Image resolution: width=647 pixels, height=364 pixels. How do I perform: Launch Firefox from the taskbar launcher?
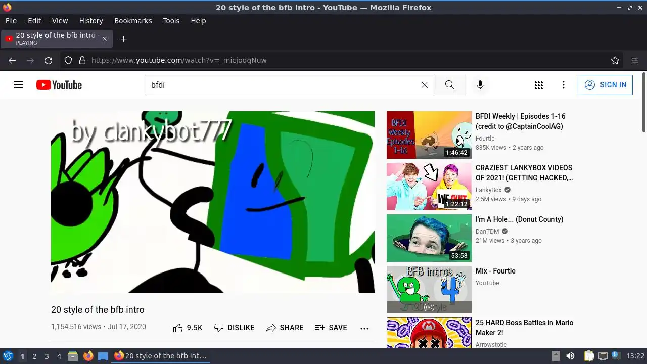tap(88, 356)
